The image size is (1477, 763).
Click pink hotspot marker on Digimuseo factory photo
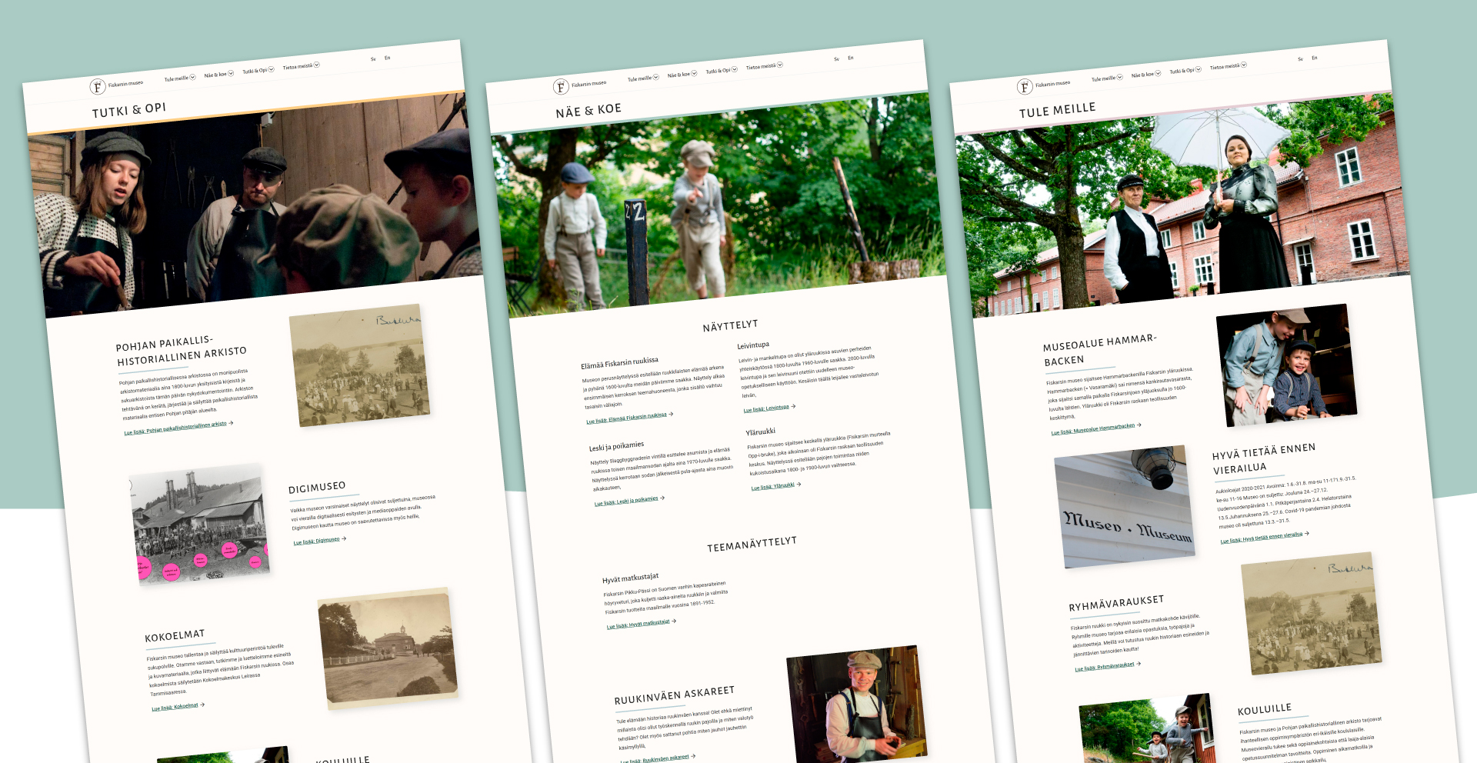tap(171, 571)
